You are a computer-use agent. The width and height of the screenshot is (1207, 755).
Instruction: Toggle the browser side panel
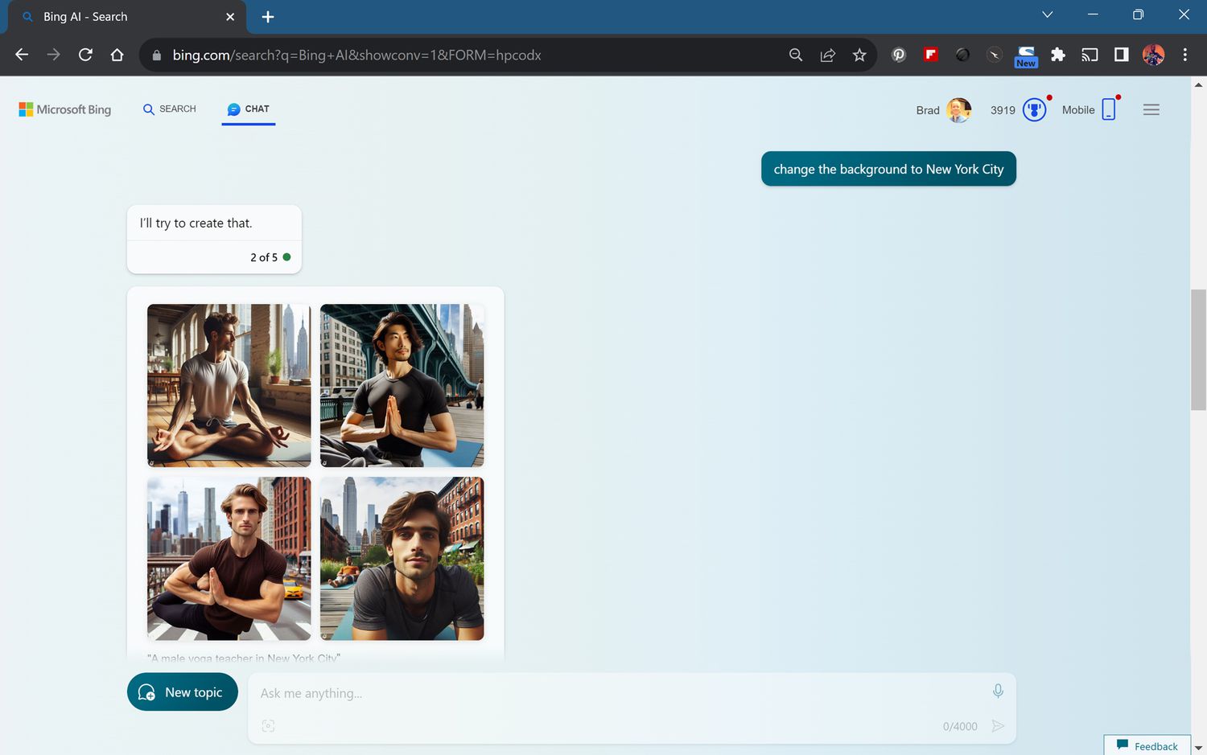click(1121, 55)
